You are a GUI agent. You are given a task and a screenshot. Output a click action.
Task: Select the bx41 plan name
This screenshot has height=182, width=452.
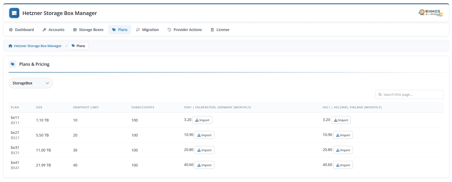(15, 163)
